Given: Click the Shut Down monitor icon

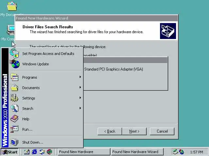Looking at the screenshot, I should [14, 142].
